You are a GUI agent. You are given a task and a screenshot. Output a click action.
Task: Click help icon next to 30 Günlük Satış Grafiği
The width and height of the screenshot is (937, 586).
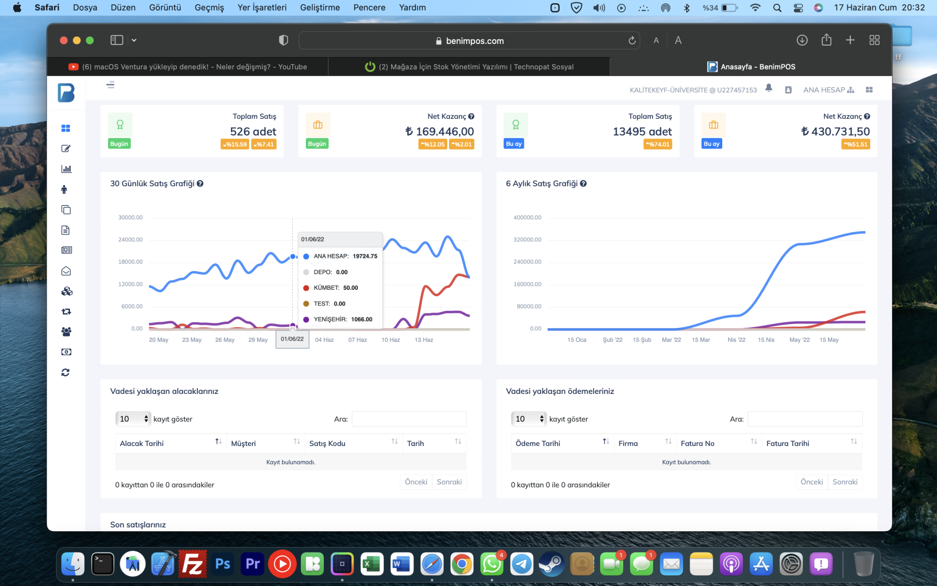click(200, 183)
